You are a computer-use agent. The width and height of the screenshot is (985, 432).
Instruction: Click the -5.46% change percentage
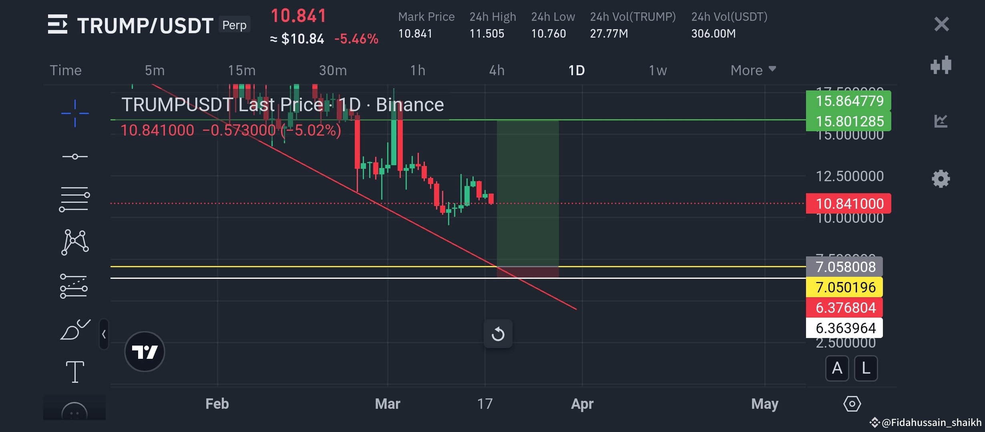coord(356,39)
